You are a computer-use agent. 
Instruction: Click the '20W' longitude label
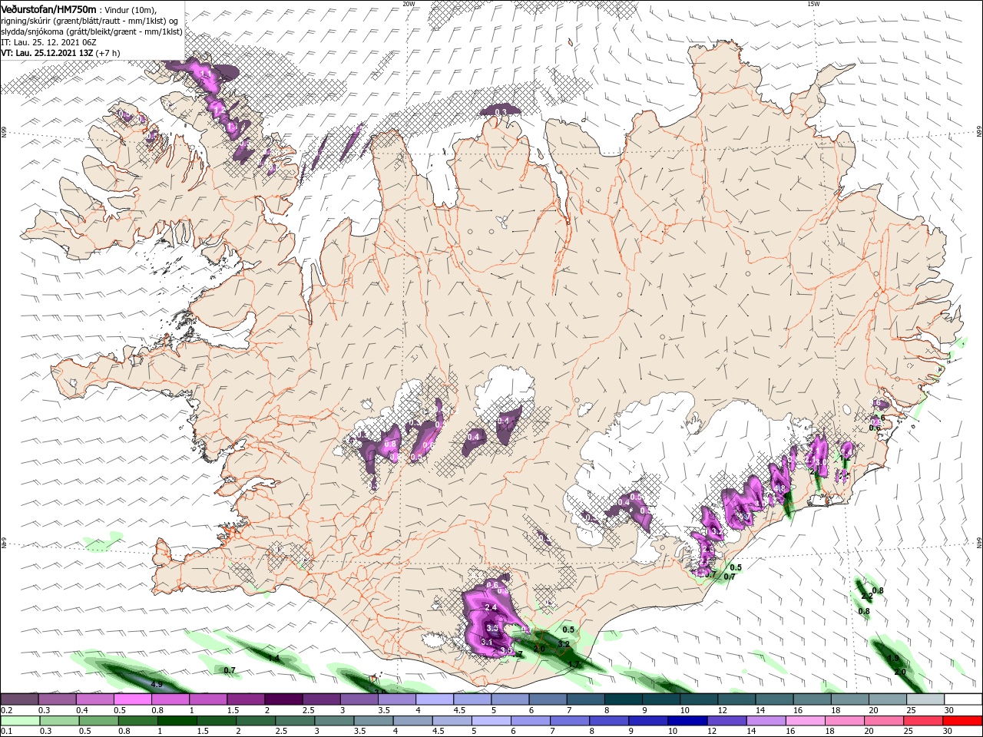(x=409, y=4)
